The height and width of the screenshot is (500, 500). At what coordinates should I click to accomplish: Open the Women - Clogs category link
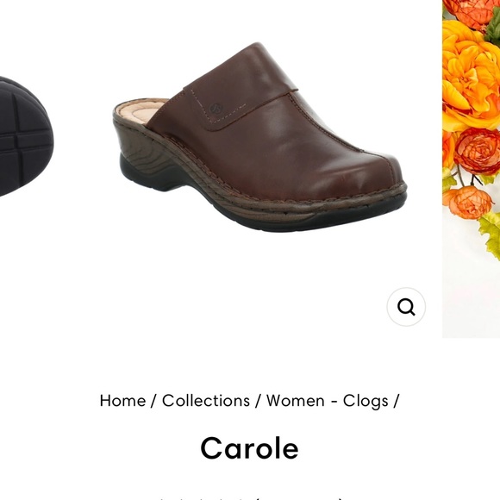pyautogui.click(x=328, y=401)
